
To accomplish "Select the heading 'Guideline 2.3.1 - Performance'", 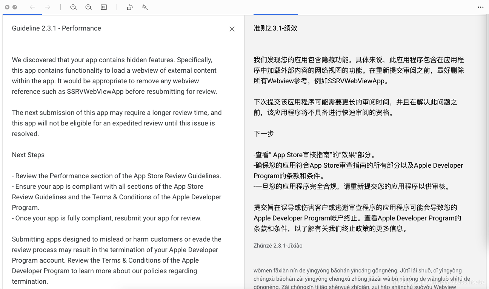I will click(x=57, y=28).
